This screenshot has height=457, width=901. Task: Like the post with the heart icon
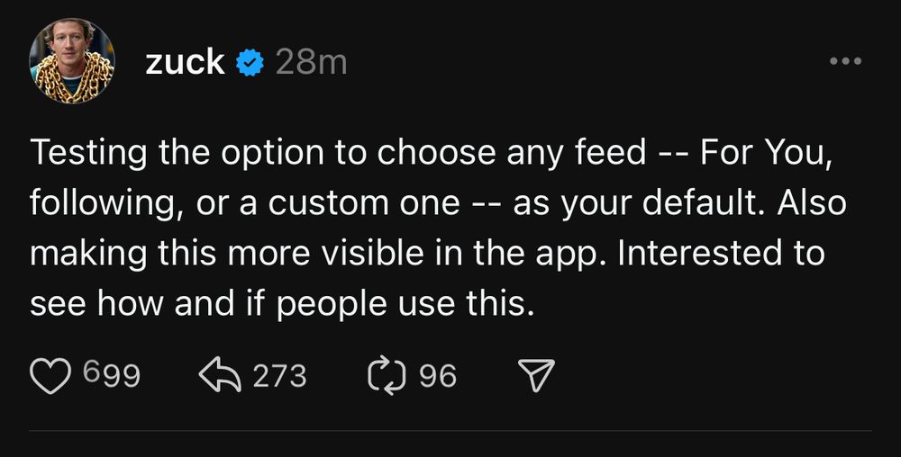tap(51, 375)
